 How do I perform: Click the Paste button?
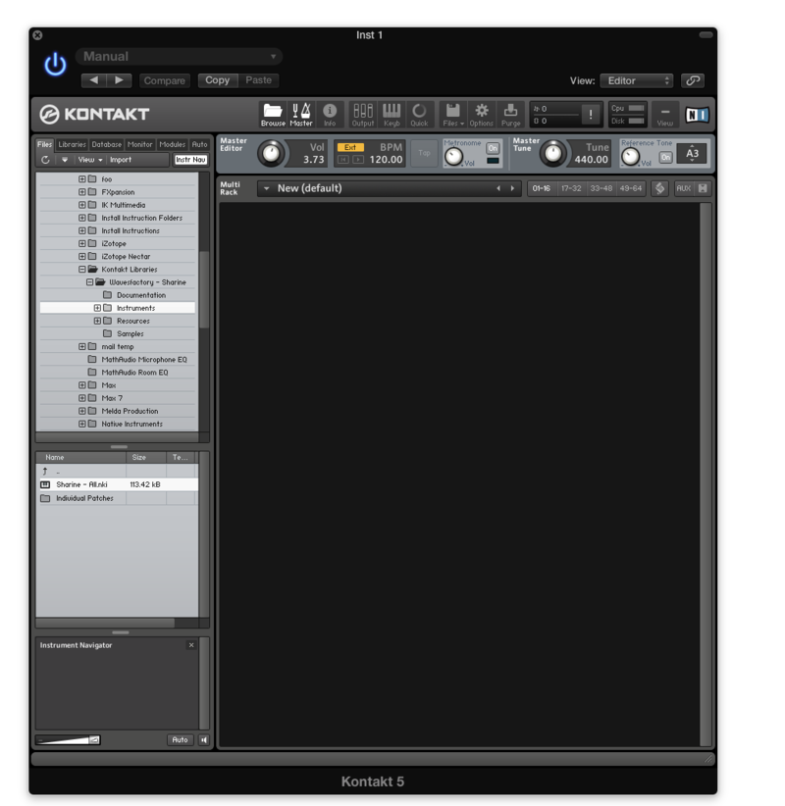[x=258, y=80]
